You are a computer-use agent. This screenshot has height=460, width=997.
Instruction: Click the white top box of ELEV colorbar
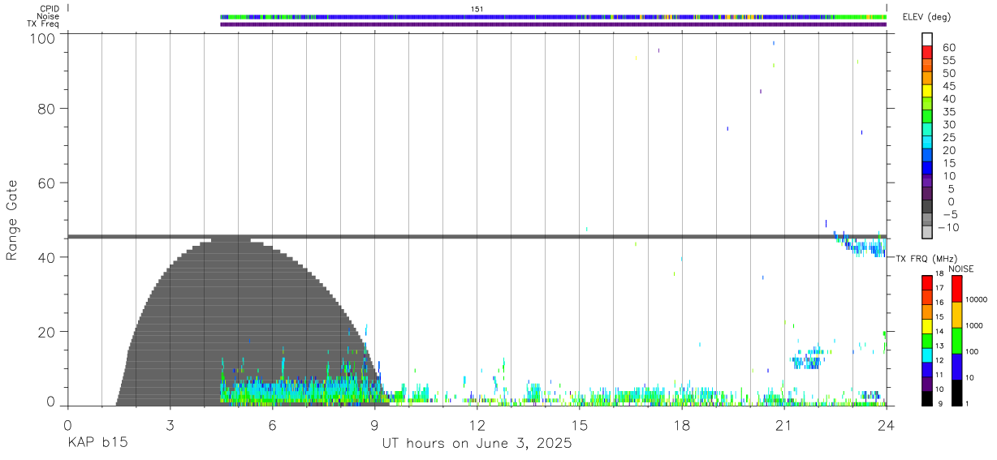coord(927,40)
